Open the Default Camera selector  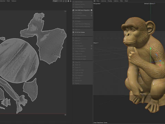[x=150, y=3]
